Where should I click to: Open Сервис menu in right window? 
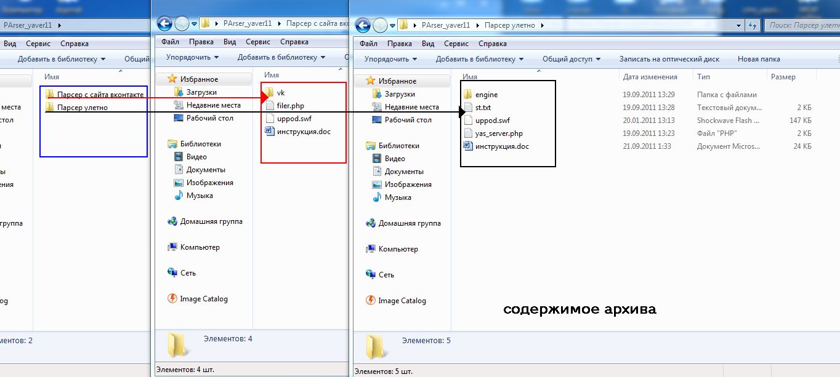click(x=456, y=44)
